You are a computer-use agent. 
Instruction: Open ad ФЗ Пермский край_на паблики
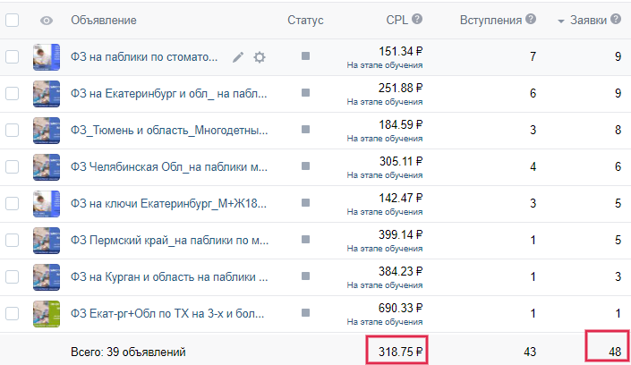click(169, 241)
